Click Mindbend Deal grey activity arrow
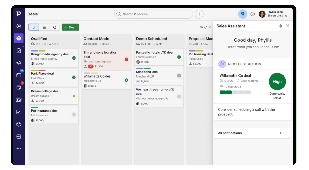Screen dimensions: 309x170 (x=179, y=76)
